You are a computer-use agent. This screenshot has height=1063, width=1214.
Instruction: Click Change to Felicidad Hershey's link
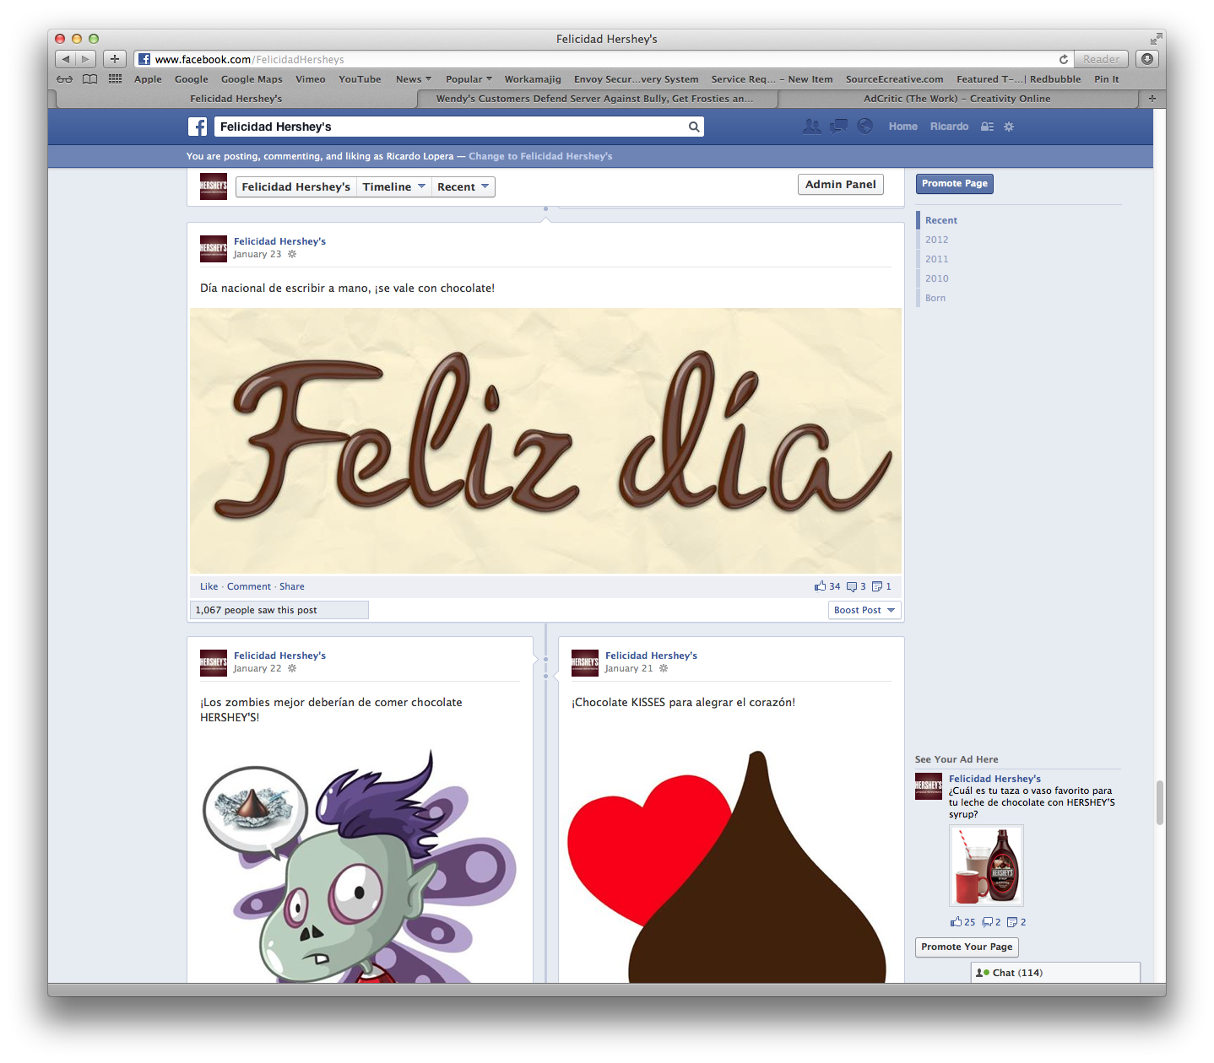540,156
